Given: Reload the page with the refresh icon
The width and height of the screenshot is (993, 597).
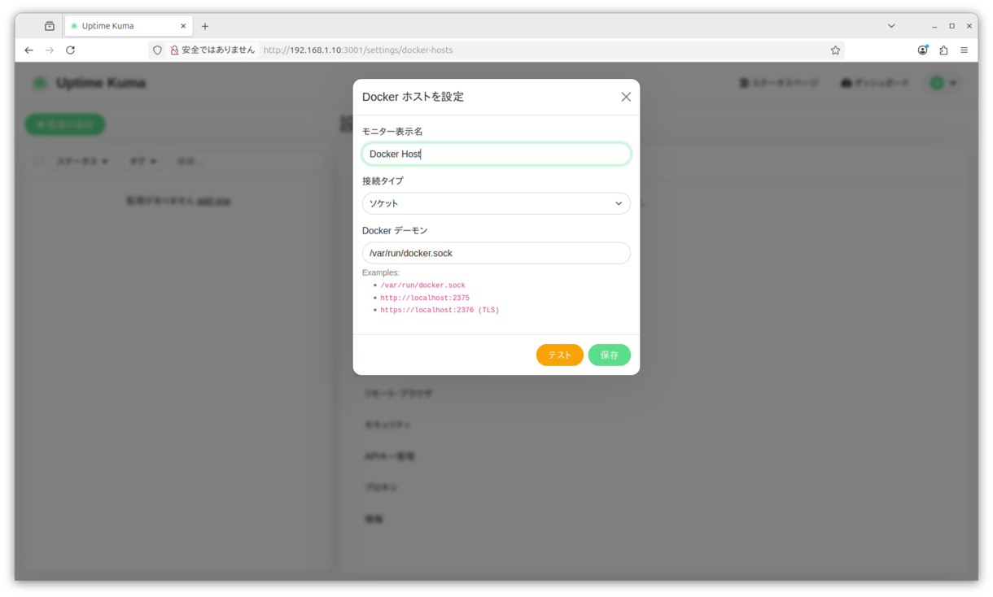Looking at the screenshot, I should (71, 50).
